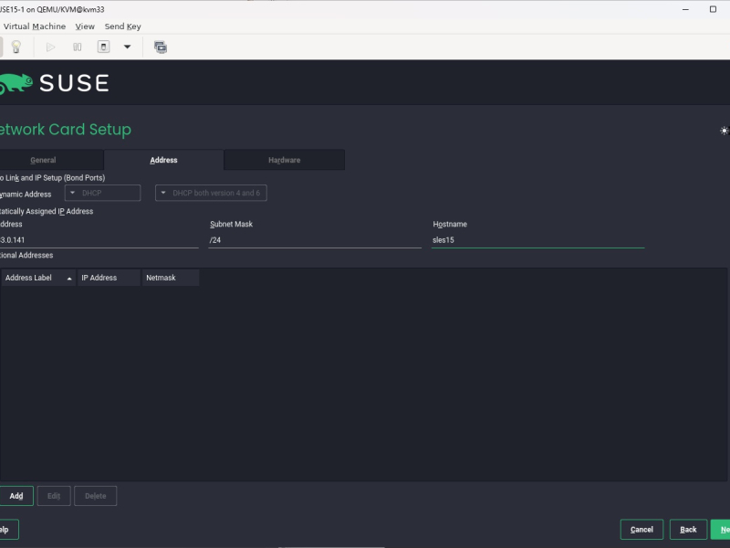Open the View menu
Image resolution: width=730 pixels, height=548 pixels.
pos(85,26)
